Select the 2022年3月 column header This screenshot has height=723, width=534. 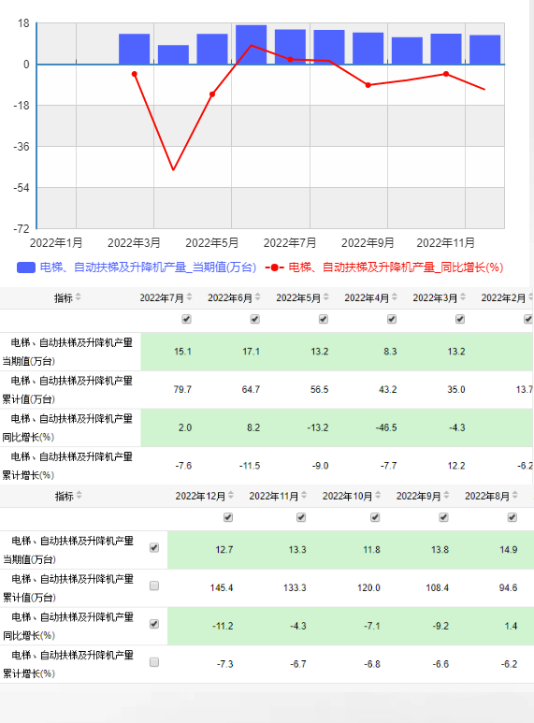pos(435,297)
